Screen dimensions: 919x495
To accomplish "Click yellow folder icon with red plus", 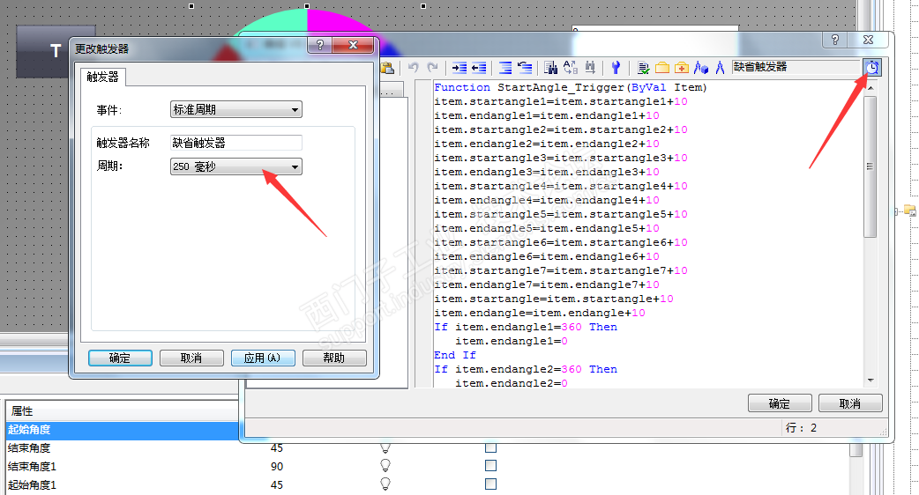I will coord(682,68).
